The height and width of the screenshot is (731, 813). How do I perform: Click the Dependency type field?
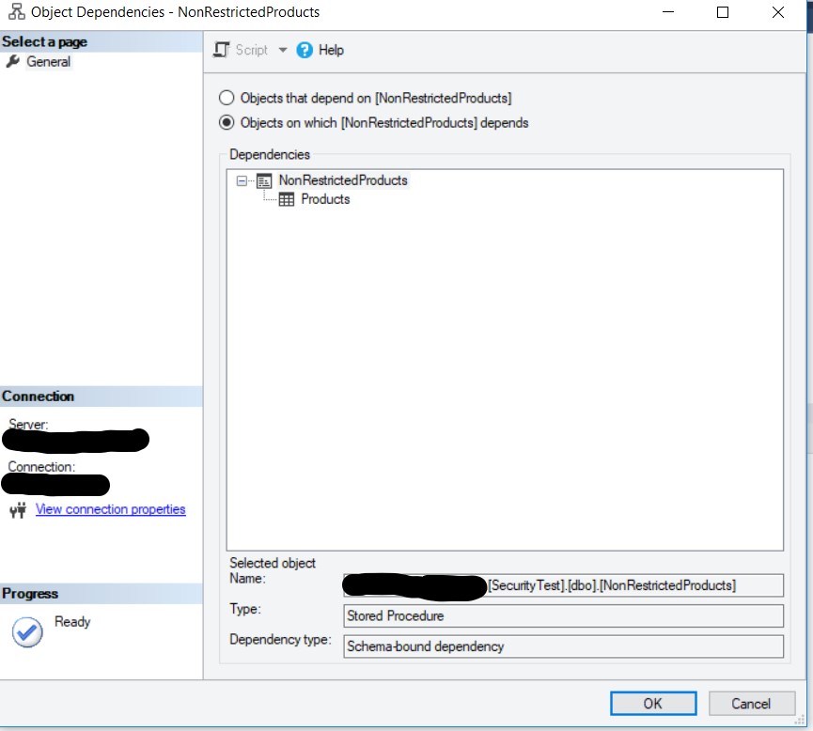point(564,646)
